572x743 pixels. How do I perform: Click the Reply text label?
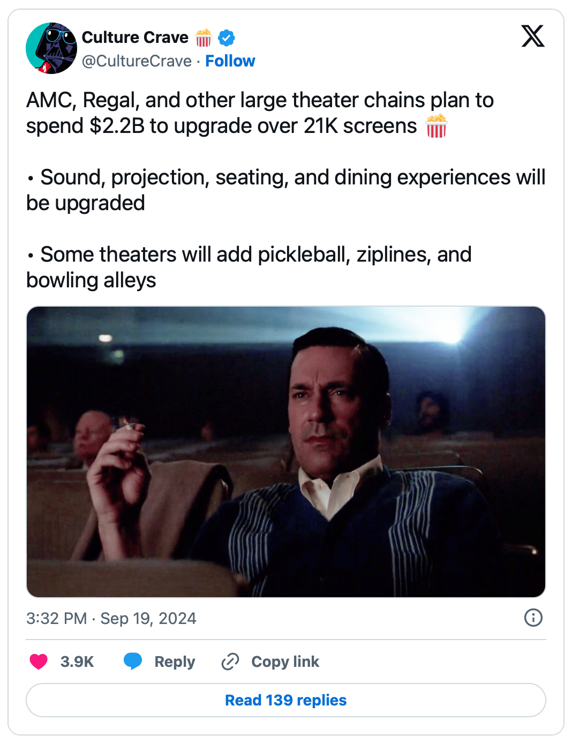[x=175, y=662]
